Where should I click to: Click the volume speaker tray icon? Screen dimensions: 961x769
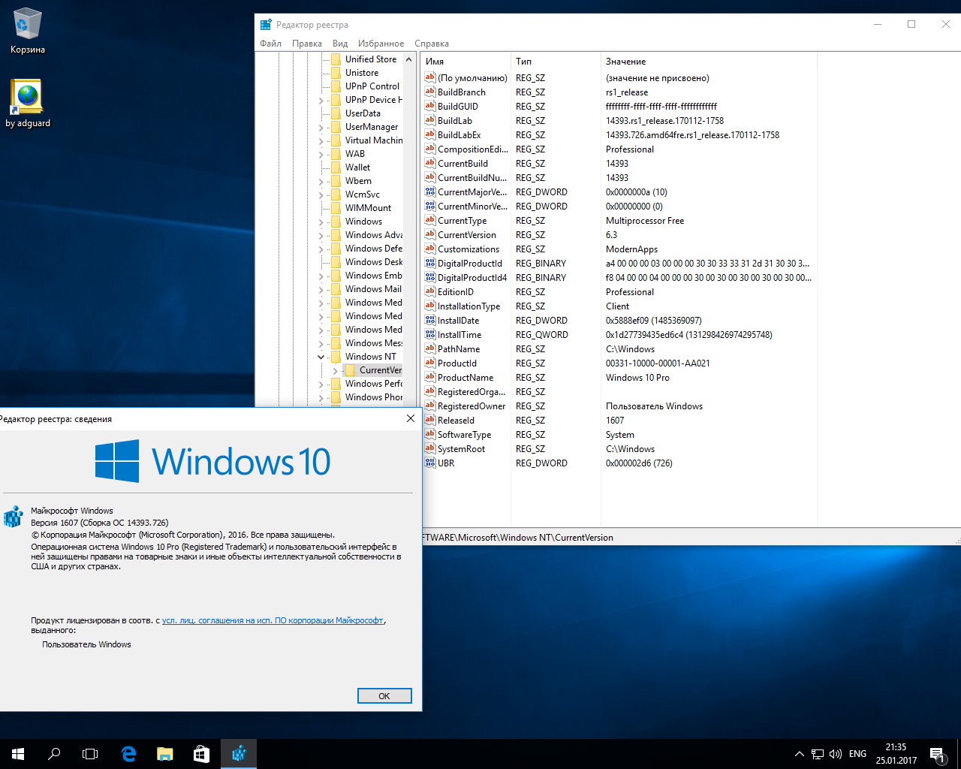point(836,754)
